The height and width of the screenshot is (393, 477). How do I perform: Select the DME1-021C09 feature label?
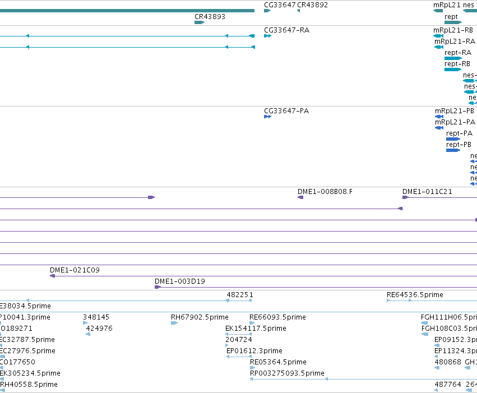pos(75,270)
